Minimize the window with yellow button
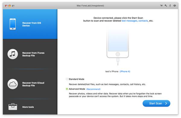181x118 pixels. (x=10, y=6)
